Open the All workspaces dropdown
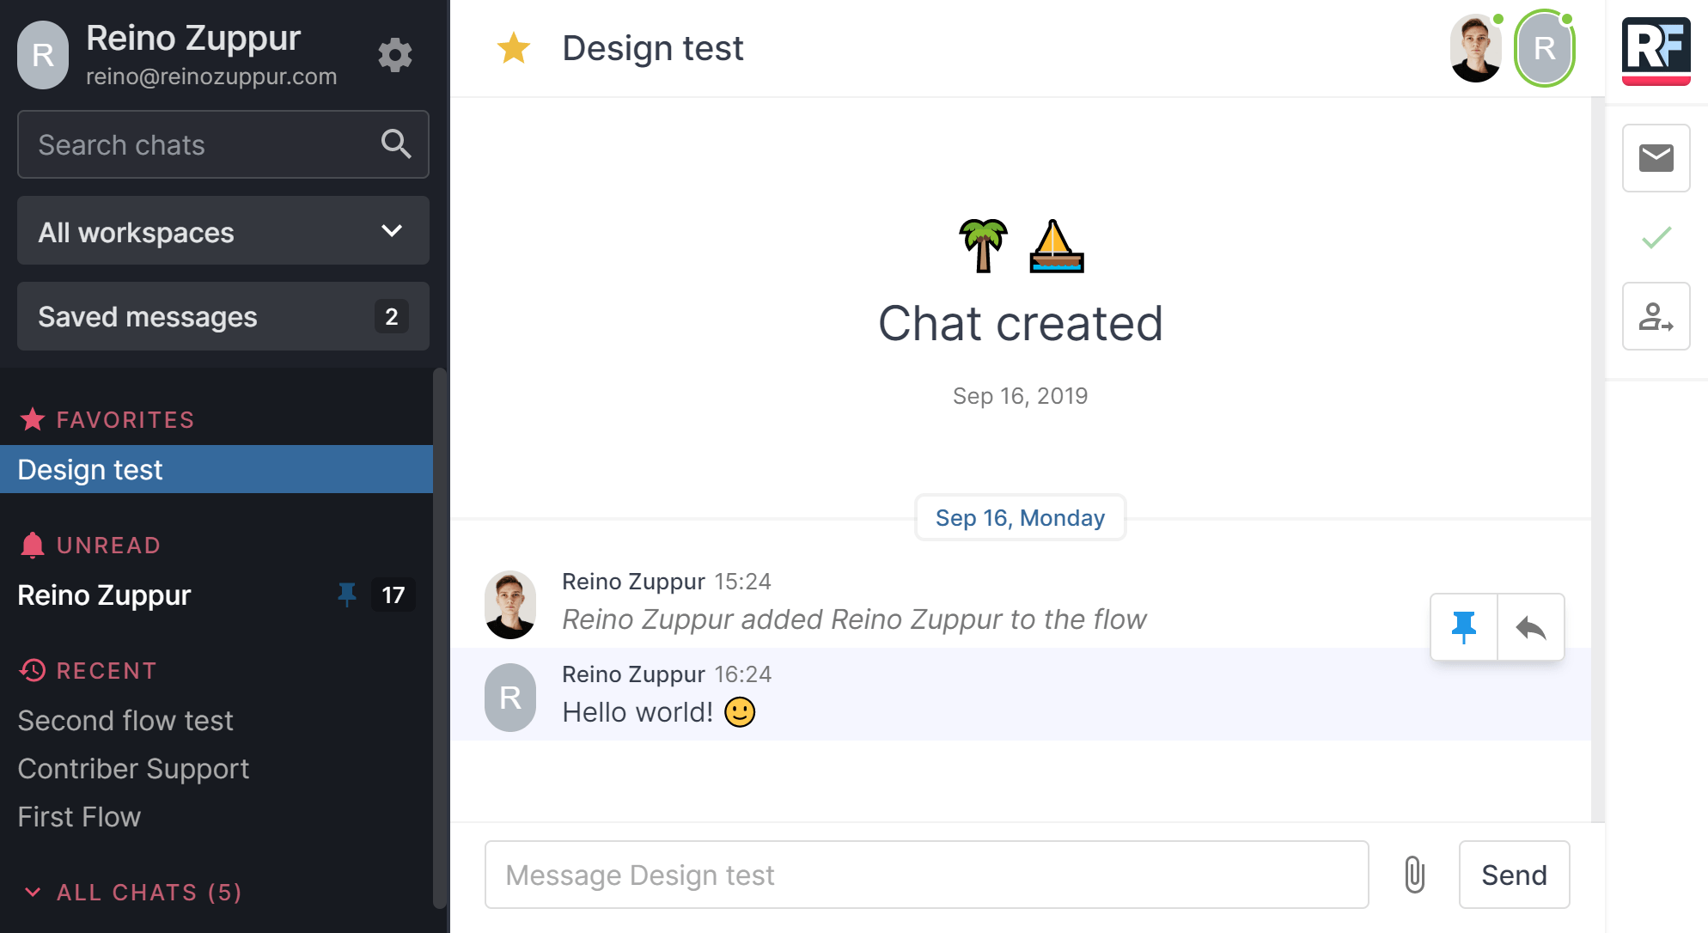1708x933 pixels. pos(223,231)
